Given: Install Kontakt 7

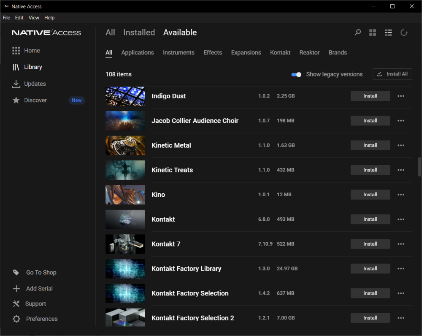Looking at the screenshot, I should 370,244.
